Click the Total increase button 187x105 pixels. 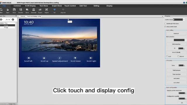176,70
